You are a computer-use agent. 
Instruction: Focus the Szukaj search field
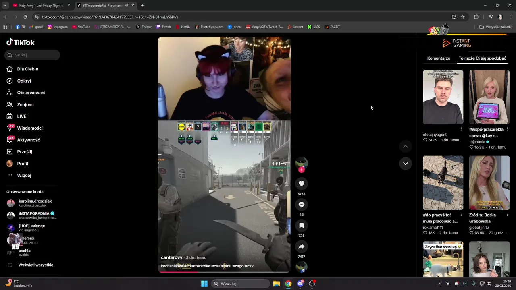[x=32, y=55]
